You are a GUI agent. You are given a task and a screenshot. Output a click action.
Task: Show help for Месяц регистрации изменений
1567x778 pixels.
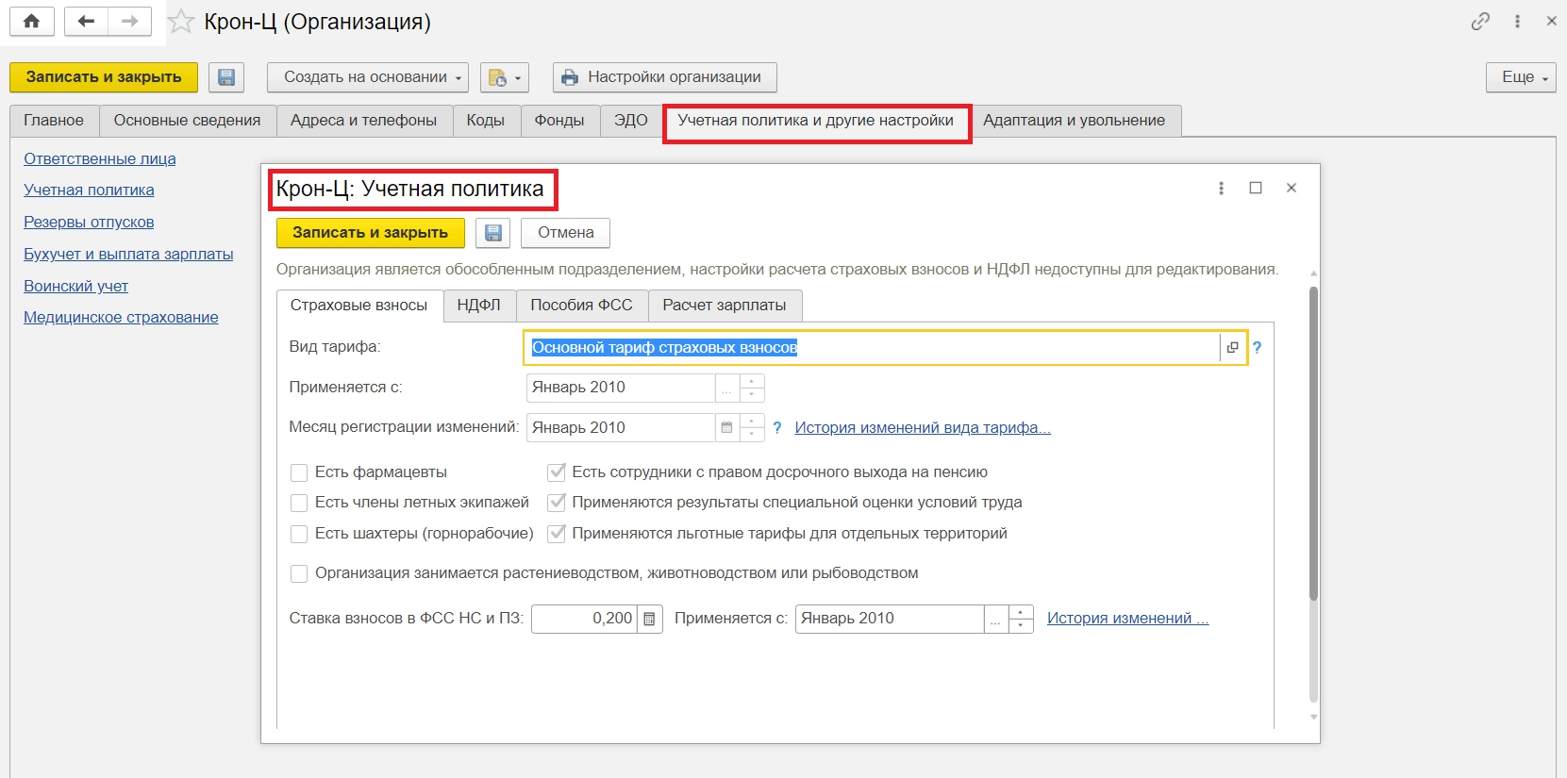click(x=777, y=428)
